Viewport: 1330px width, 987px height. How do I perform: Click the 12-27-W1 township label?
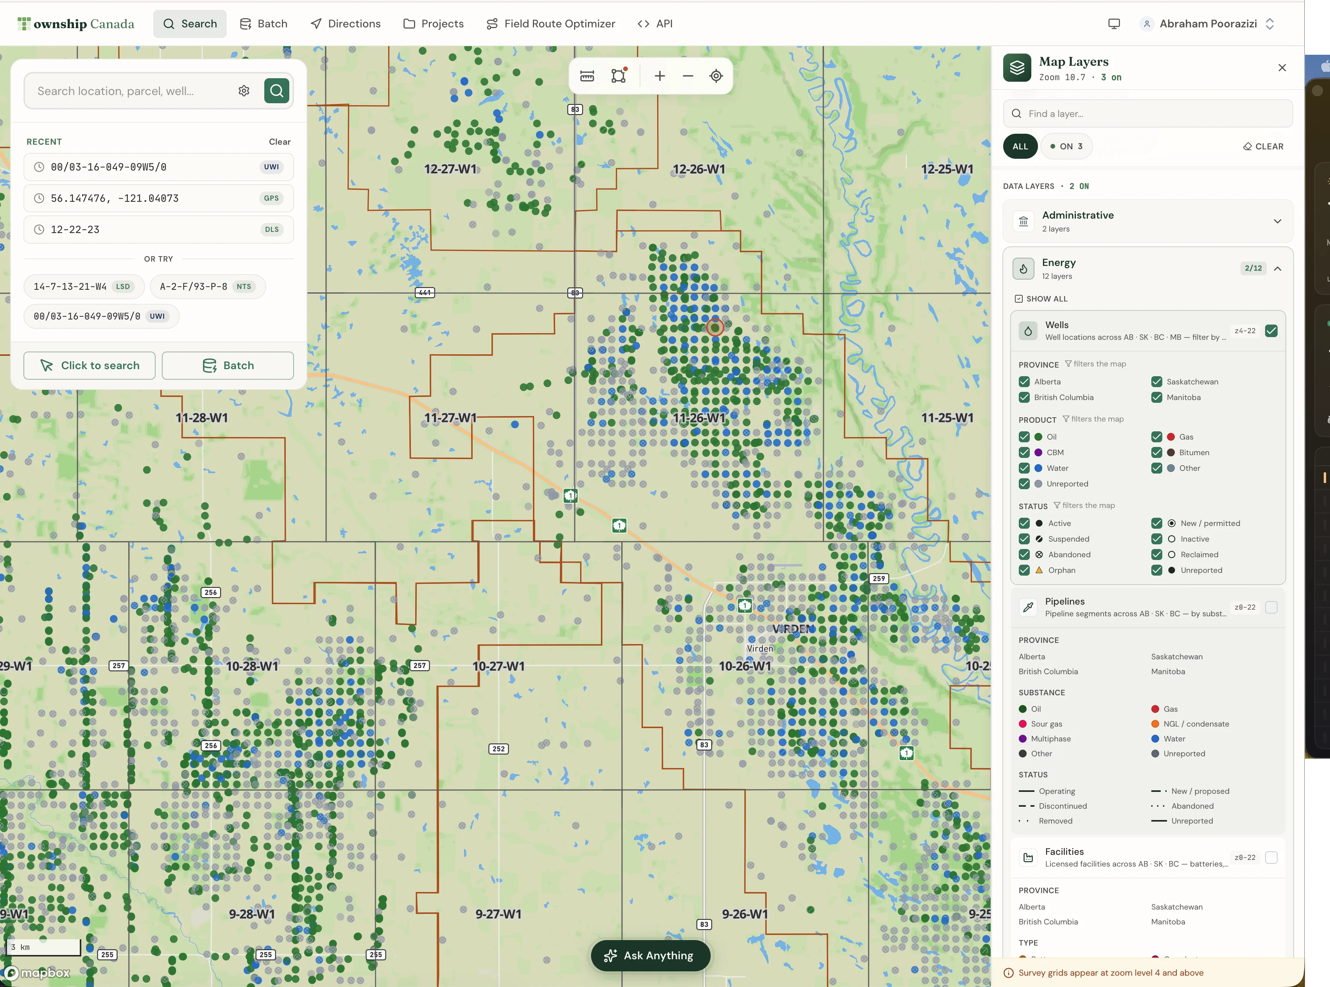[450, 169]
